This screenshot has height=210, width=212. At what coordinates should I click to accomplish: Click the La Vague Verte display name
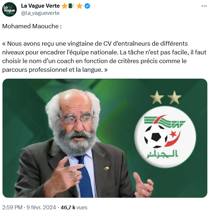(x=40, y=6)
